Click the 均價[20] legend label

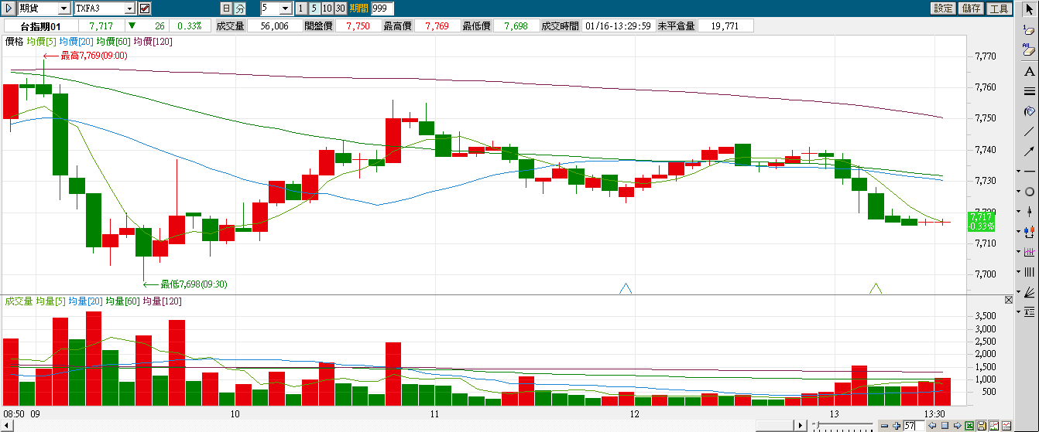[74, 42]
